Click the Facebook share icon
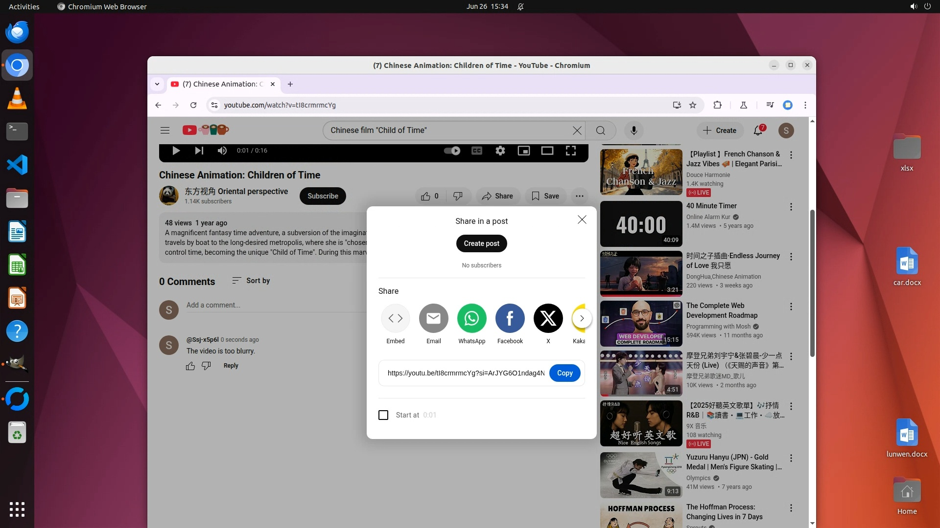 (510, 318)
